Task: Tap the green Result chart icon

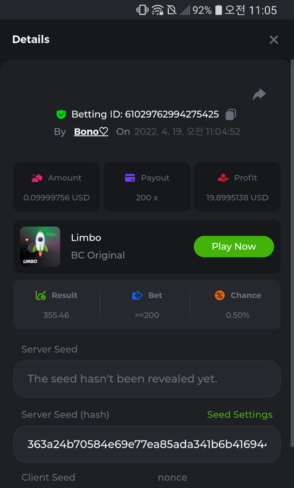Action: click(x=41, y=295)
